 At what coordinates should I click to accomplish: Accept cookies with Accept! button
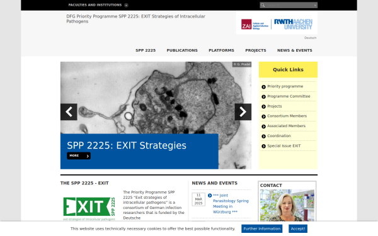click(x=298, y=229)
